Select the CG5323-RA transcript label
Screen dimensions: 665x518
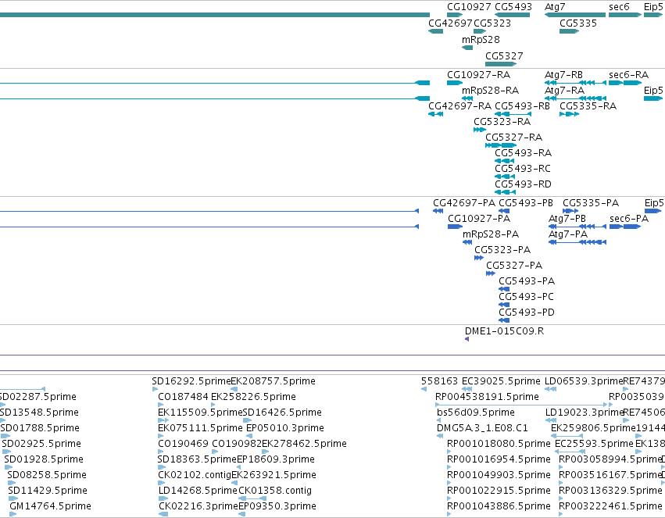click(x=502, y=122)
